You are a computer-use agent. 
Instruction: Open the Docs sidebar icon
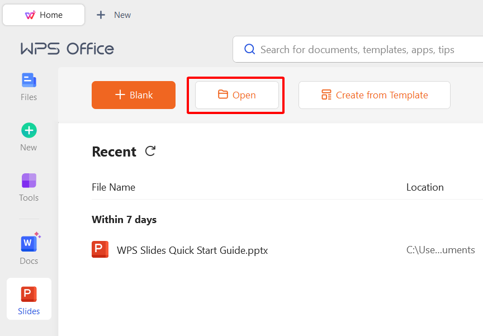click(29, 243)
